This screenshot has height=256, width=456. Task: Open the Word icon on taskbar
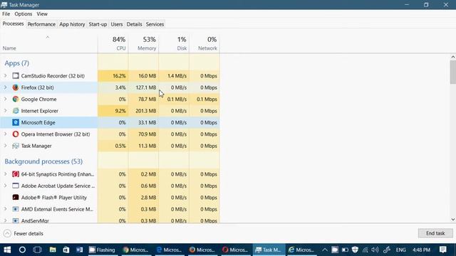click(x=79, y=250)
